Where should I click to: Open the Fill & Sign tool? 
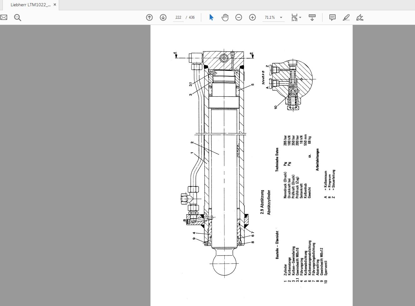coord(360,17)
